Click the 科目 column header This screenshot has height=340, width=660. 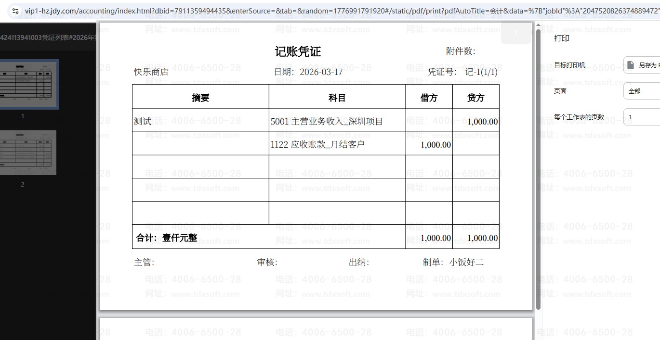tap(337, 98)
